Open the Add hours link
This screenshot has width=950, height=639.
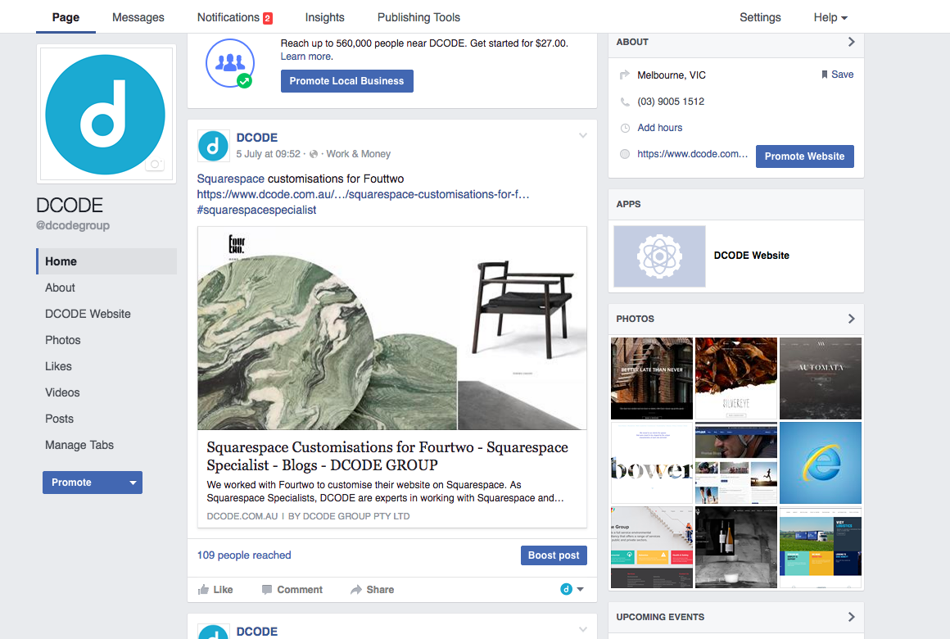click(x=659, y=128)
